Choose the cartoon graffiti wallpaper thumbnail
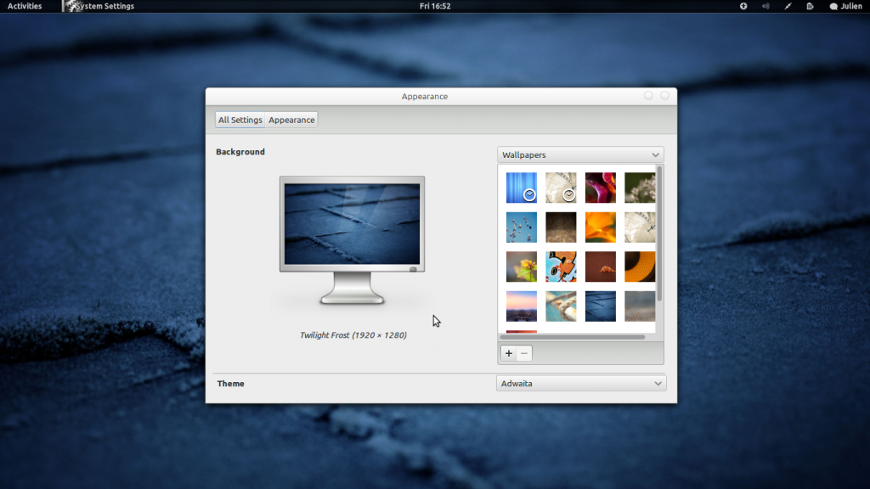This screenshot has width=870, height=489. 561,267
